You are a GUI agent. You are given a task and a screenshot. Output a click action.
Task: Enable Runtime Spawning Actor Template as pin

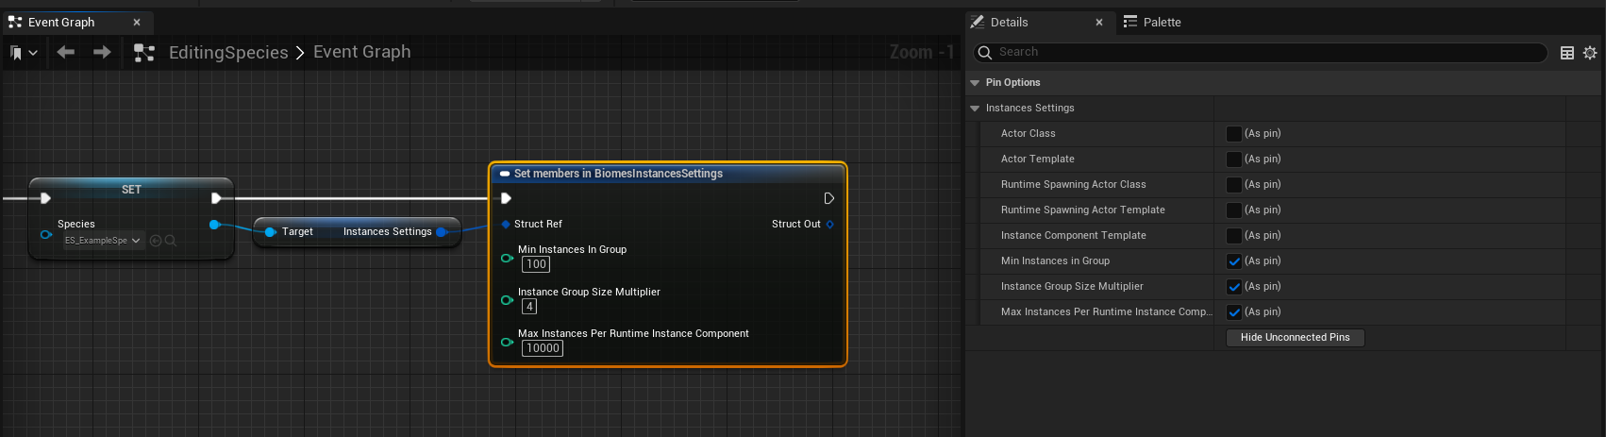point(1234,210)
